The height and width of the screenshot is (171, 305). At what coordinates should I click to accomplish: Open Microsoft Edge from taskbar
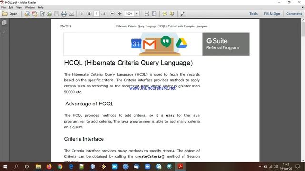point(71,167)
